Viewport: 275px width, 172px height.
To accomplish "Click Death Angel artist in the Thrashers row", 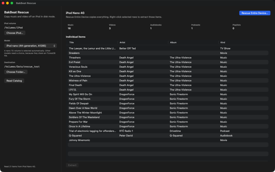I will coord(126,58).
